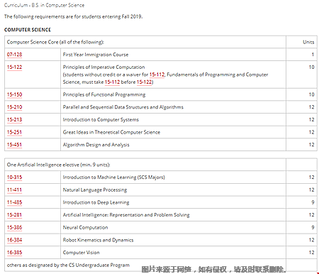Click 'One Artificial Intelligence elective' header
The image size is (319, 274).
pyautogui.click(x=58, y=165)
